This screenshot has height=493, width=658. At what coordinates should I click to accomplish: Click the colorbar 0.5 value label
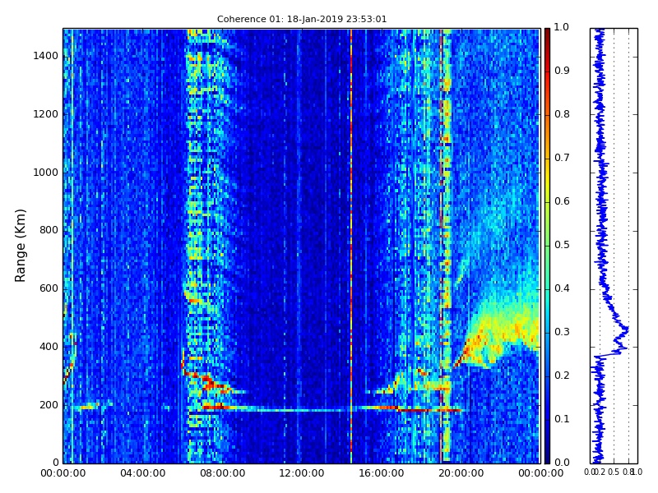point(562,245)
